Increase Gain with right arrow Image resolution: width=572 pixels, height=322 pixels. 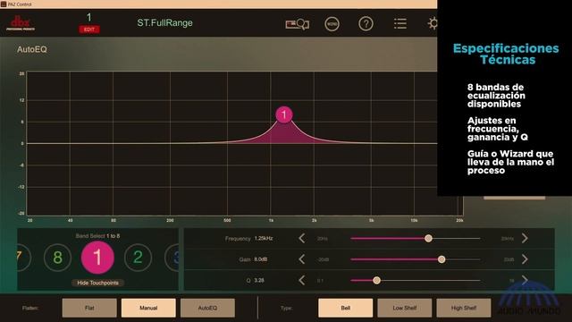point(525,259)
